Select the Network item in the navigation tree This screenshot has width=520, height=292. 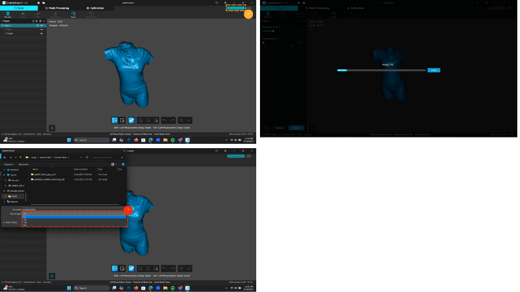[x=14, y=201]
